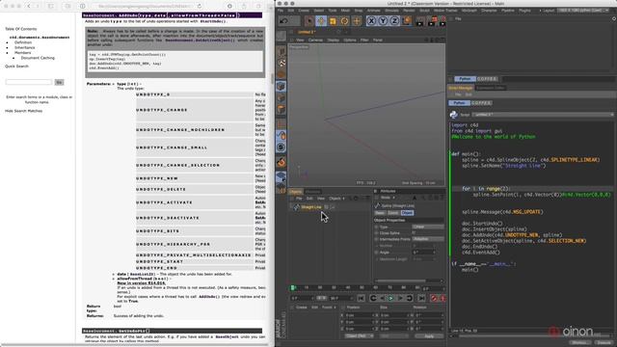Screen dimensions: 617x347
Task: Select the Model mode icon
Action: [x=281, y=51]
